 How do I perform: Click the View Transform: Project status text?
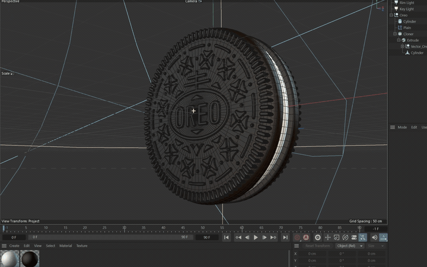coord(20,221)
